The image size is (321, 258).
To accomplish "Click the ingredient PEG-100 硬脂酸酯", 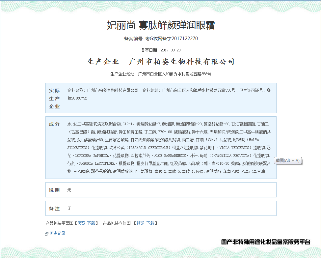I will click(174, 132).
